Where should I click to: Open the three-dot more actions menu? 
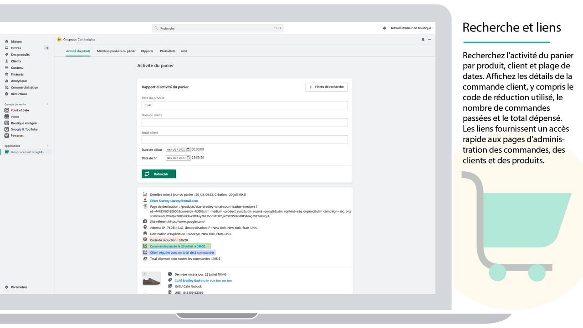tap(429, 40)
